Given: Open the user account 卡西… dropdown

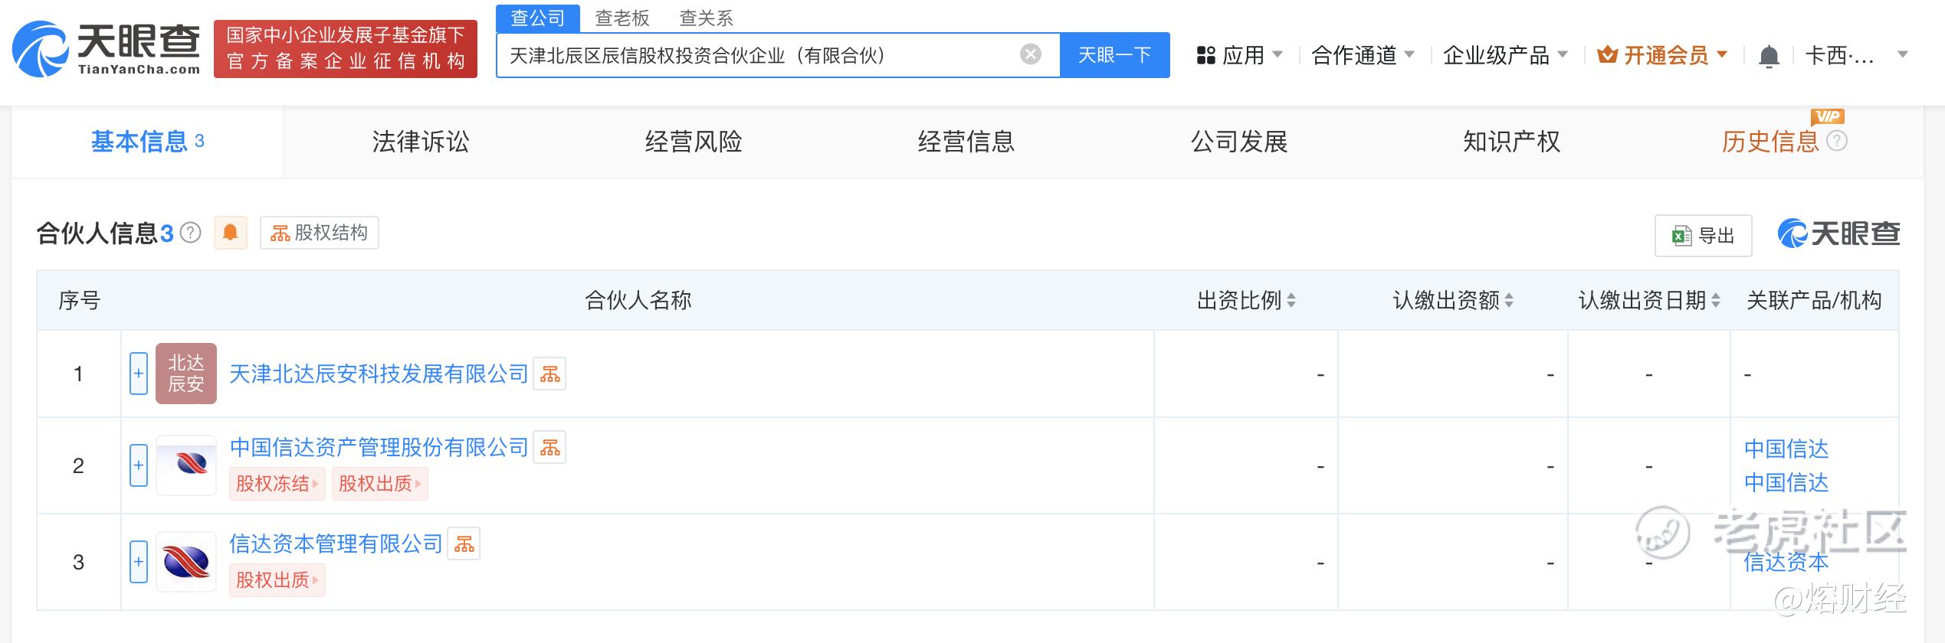Looking at the screenshot, I should [1856, 55].
